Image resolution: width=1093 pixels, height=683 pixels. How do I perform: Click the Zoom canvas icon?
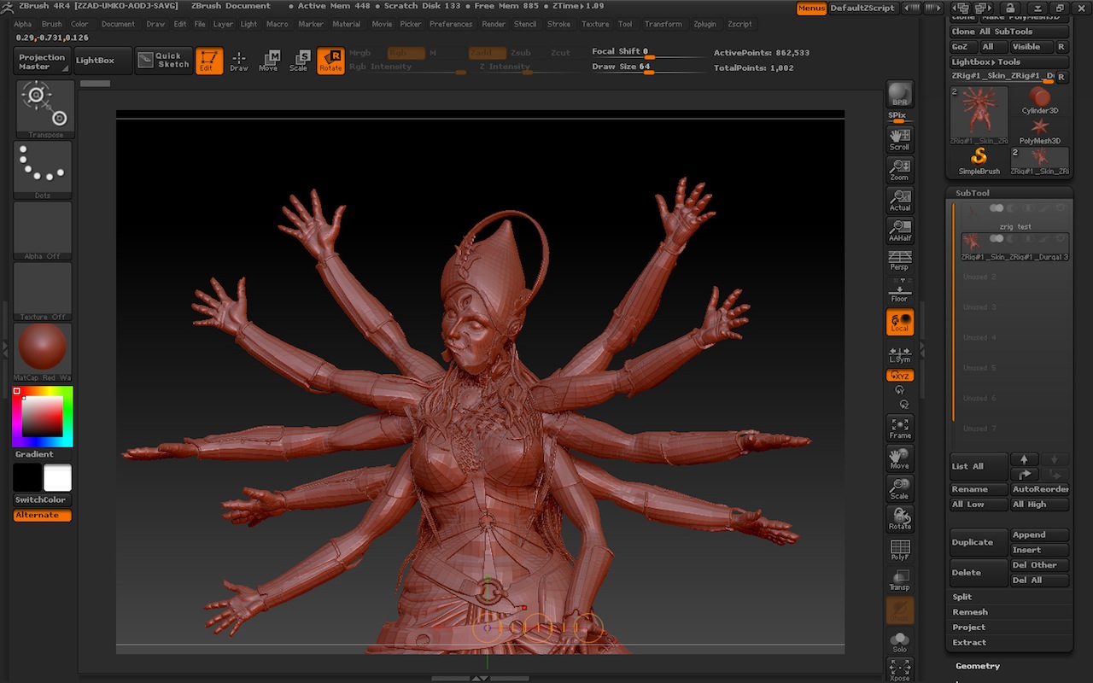[899, 169]
